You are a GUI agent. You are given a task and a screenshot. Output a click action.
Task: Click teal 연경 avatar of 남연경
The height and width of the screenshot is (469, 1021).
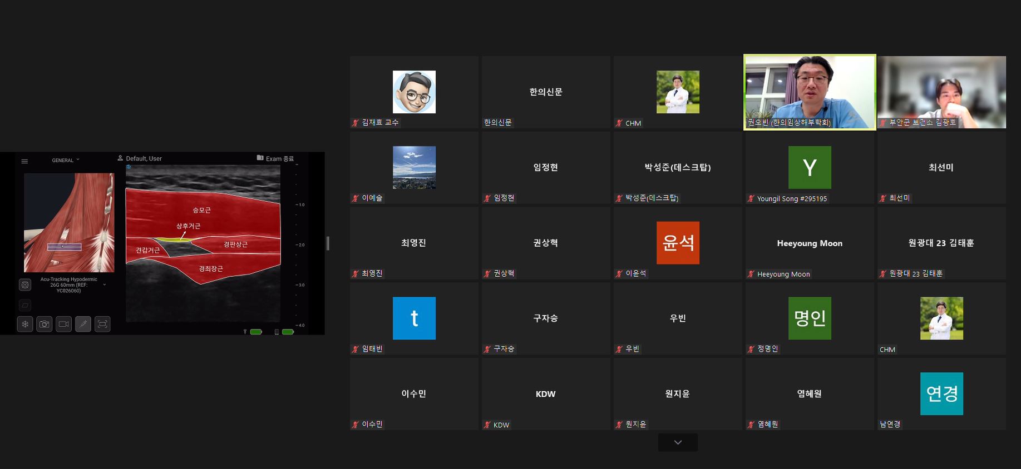[x=941, y=394]
